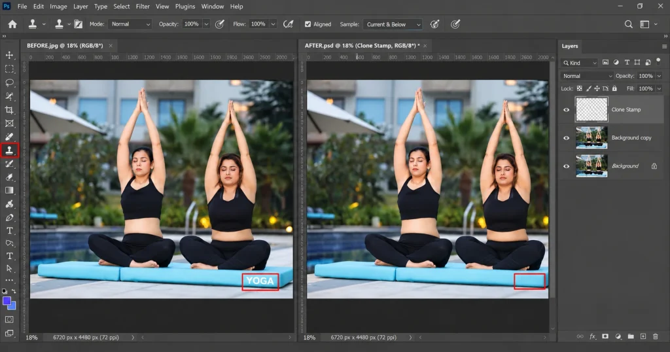Screen dimensions: 670x352
Task: Create new fill or adjustment layer
Action: (618, 336)
